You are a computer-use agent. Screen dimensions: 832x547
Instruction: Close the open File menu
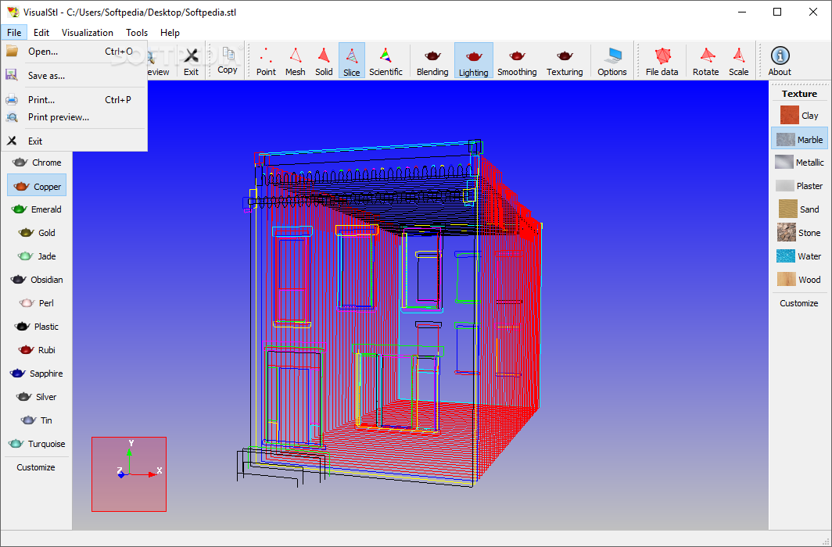(x=14, y=32)
